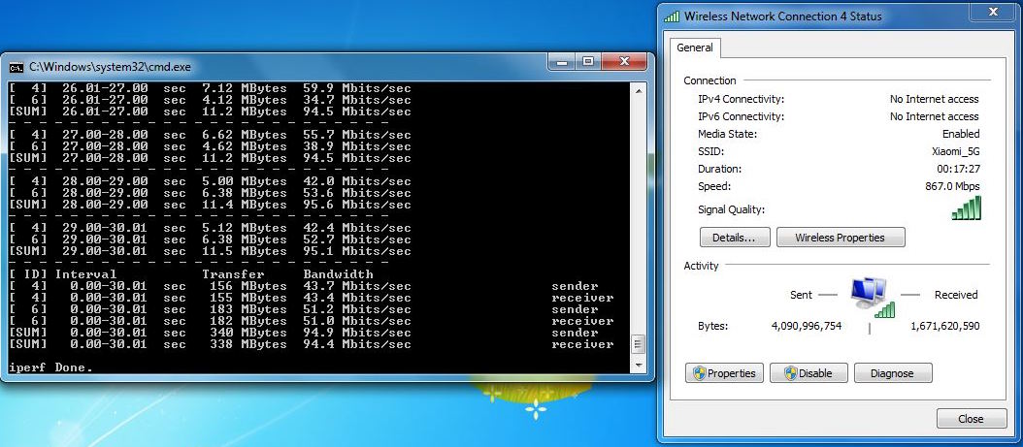
Task: Click the Activity network computers icon
Action: (x=868, y=296)
